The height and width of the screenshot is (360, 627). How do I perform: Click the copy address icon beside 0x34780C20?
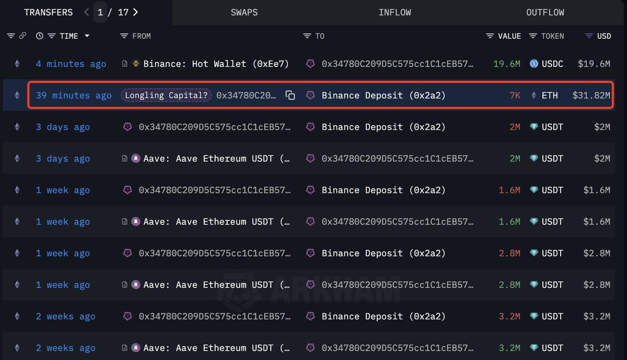[x=290, y=95]
